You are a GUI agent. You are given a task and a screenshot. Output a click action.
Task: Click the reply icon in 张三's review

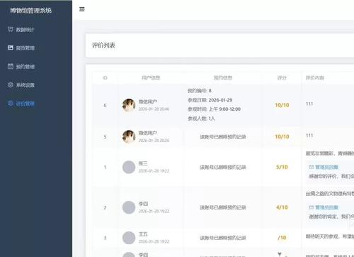point(312,167)
